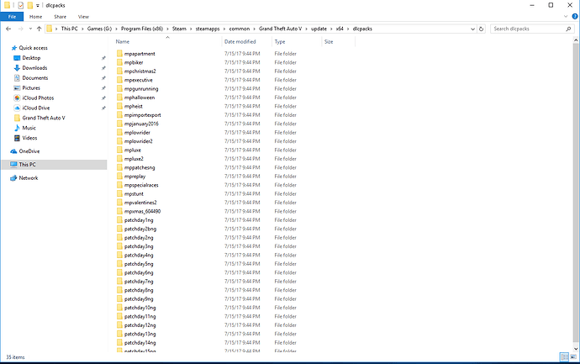The height and width of the screenshot is (364, 580).
Task: Select the mpbiker folder name
Action: [134, 62]
